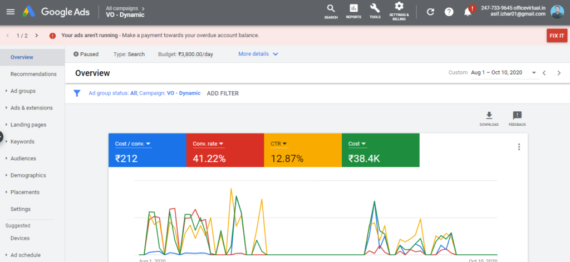Click ADD FILTER

coord(223,93)
